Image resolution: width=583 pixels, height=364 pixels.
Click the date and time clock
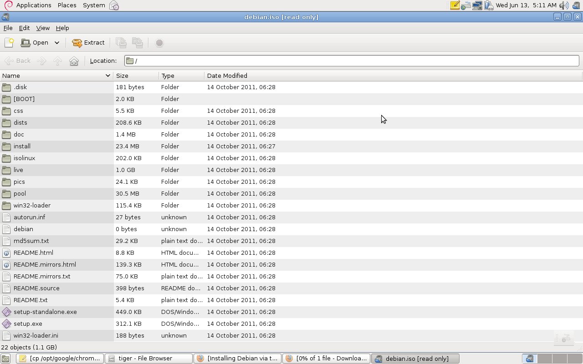526,5
